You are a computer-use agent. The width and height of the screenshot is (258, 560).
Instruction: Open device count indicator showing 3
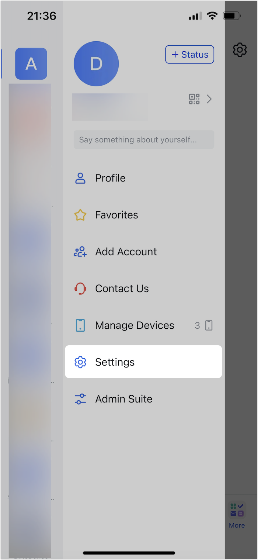pyautogui.click(x=204, y=325)
